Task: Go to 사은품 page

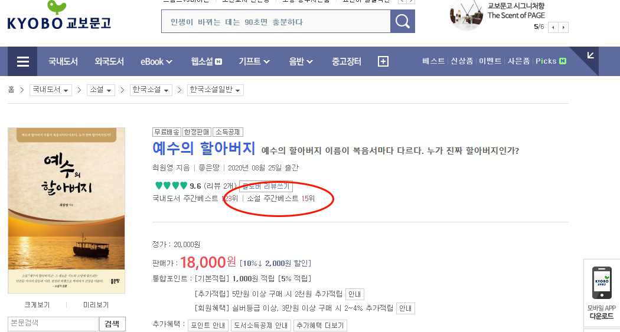Action: point(518,61)
